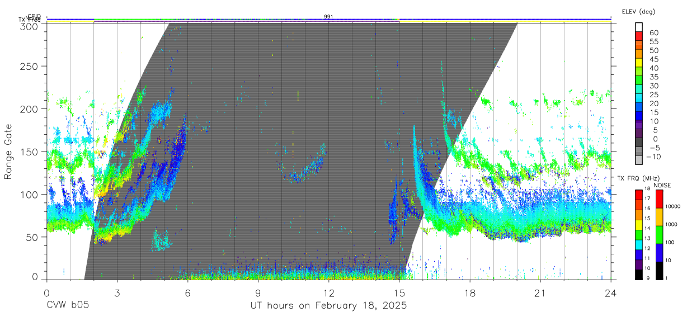
Task: Click the "150" tick on the Range Gate axis
Action: [x=29, y=152]
